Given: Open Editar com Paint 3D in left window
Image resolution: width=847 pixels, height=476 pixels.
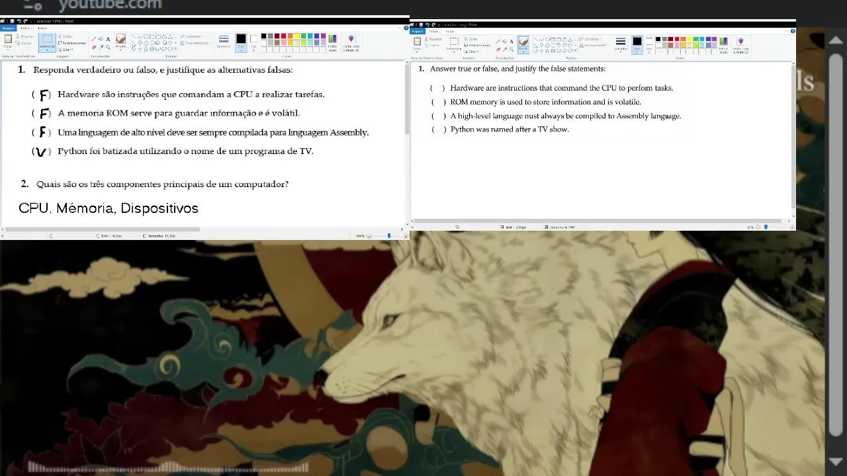Looking at the screenshot, I should (x=351, y=43).
